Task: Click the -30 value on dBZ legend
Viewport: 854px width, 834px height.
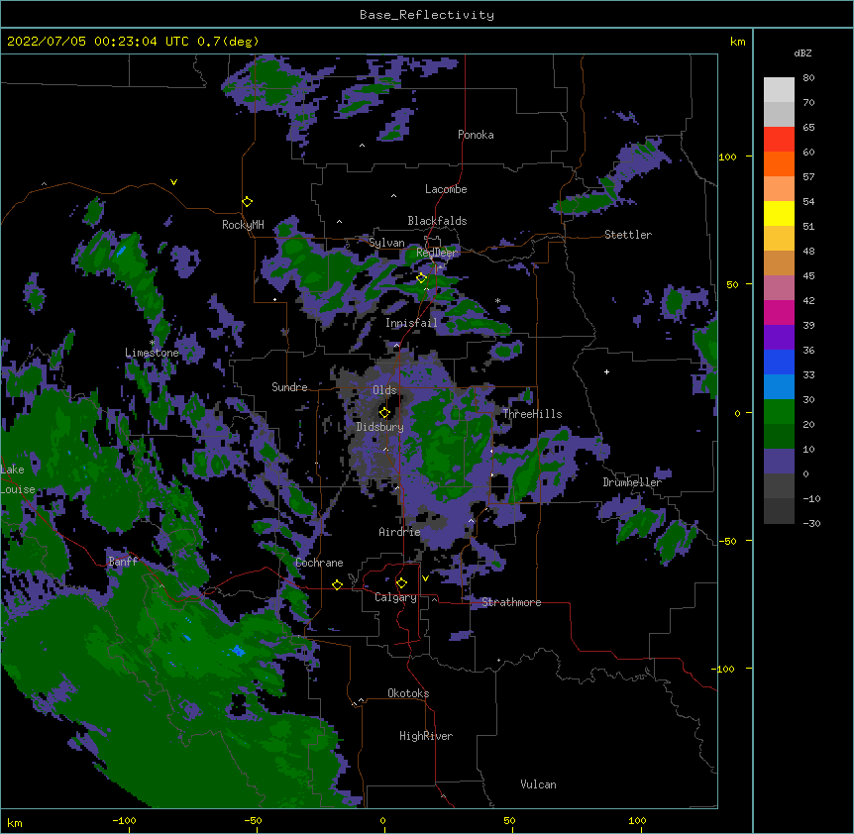Action: pos(811,524)
